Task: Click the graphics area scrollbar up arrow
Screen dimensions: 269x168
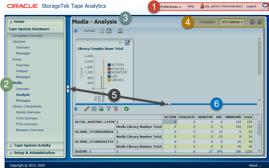Action: tap(259, 39)
